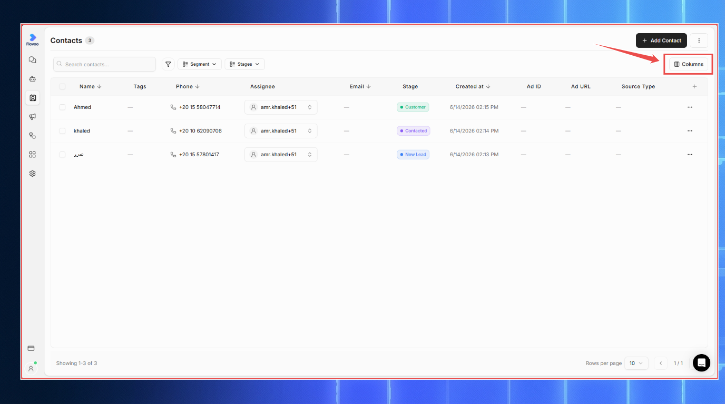Focus the Search contacts input field
The image size is (725, 404).
click(x=104, y=64)
